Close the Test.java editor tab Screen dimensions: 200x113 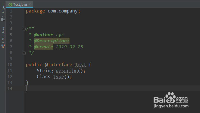30,4
